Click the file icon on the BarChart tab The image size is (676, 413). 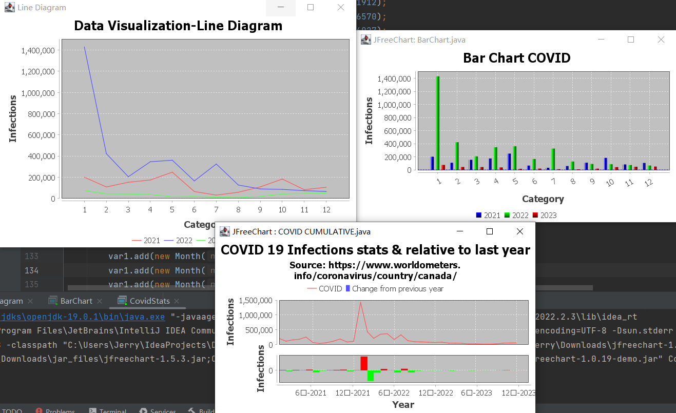[x=52, y=301]
